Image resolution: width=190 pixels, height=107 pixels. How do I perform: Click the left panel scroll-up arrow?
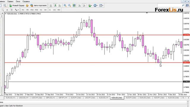pos(2,16)
